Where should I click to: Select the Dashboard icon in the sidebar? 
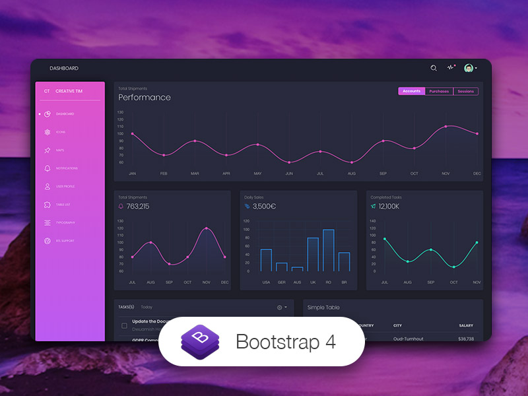point(47,114)
